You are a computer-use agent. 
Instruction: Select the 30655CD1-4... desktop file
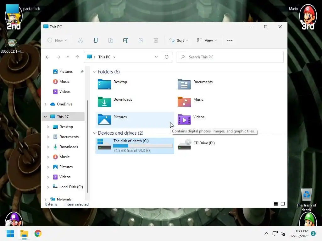point(12,46)
